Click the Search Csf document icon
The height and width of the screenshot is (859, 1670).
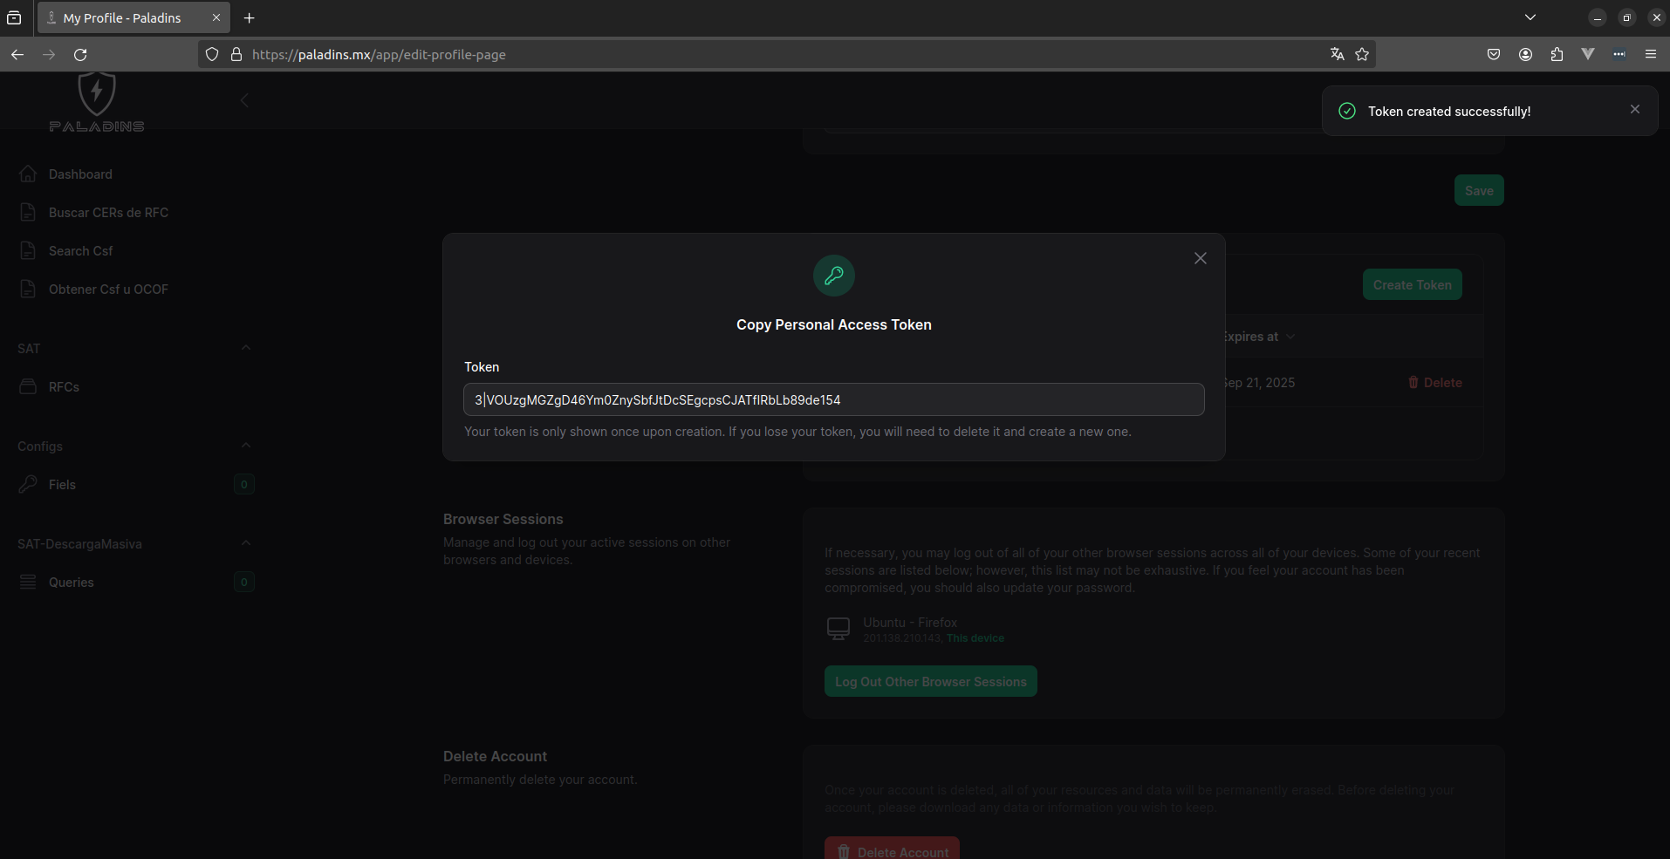coord(28,250)
